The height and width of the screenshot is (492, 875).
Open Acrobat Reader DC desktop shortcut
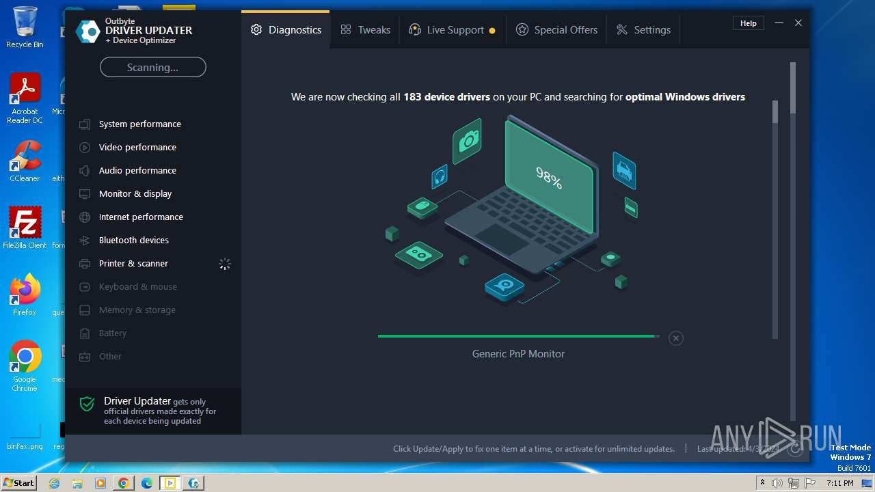25,98
